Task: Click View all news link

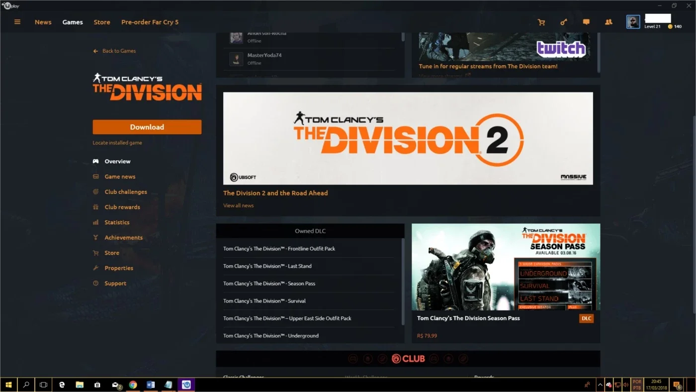Action: click(x=238, y=205)
